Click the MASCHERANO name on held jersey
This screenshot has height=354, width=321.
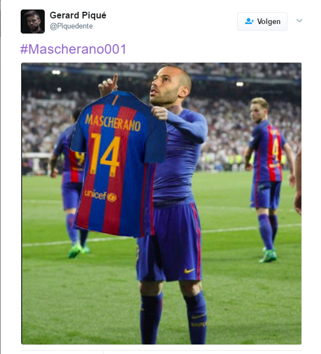pos(113,123)
